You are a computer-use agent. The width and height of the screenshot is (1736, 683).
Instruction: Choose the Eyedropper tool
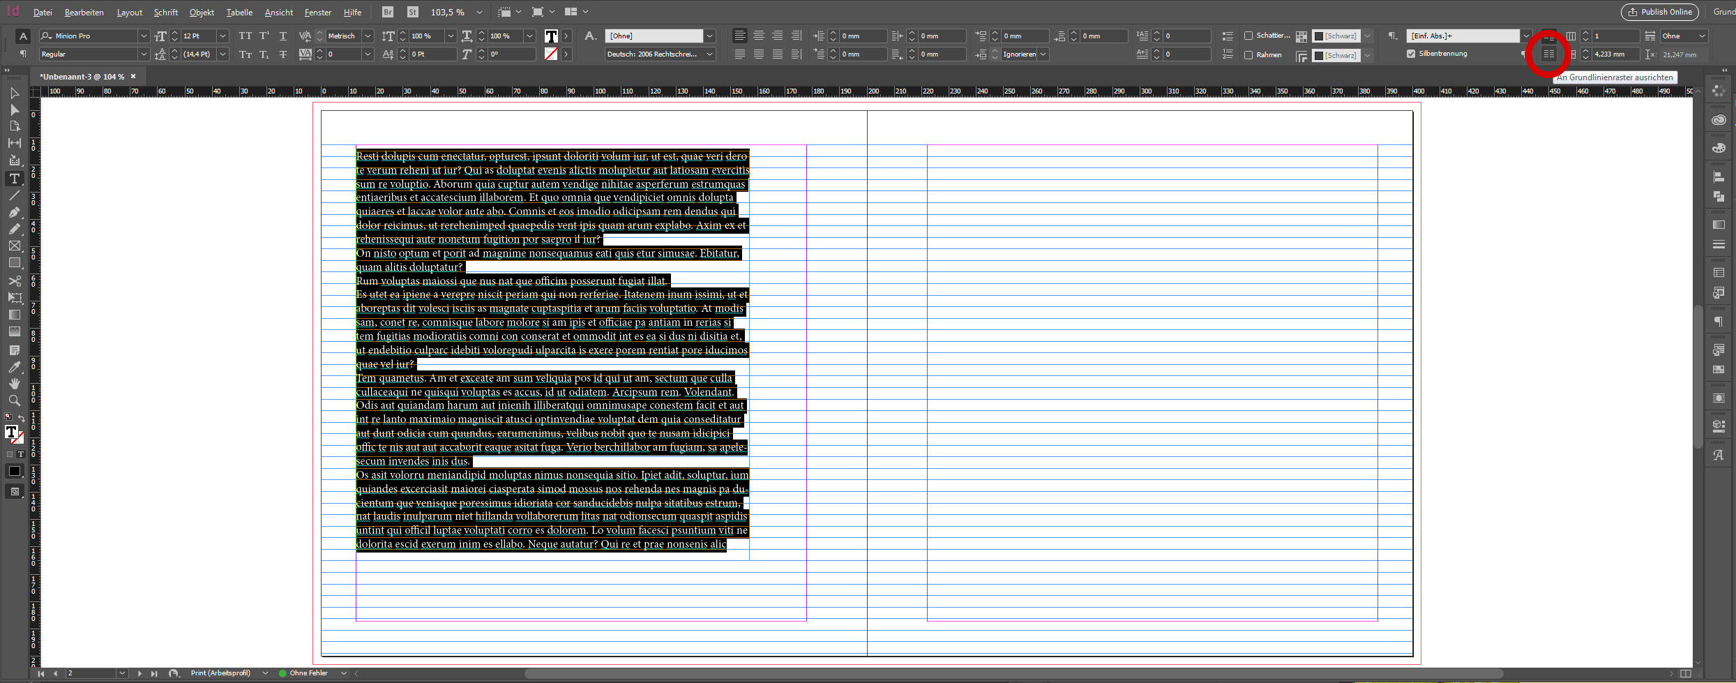click(x=14, y=367)
